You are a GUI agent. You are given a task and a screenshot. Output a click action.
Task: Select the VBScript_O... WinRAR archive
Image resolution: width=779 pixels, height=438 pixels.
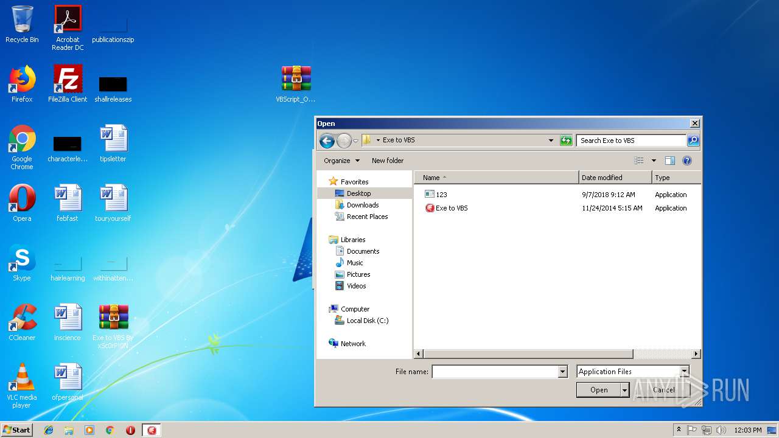coord(296,84)
